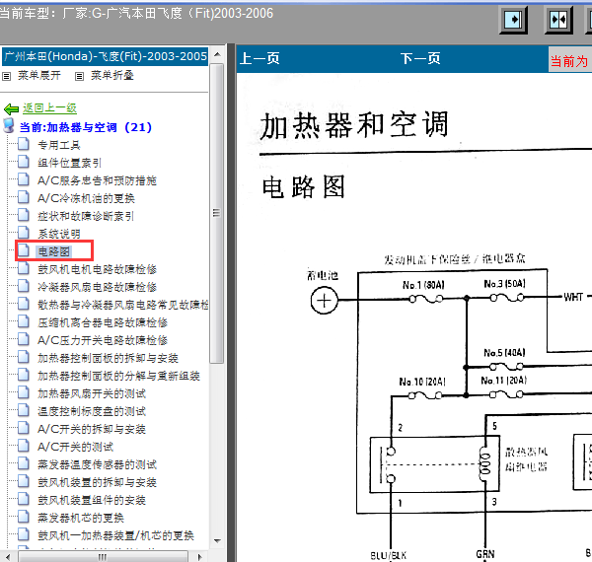The width and height of the screenshot is (592, 562).
Task: Click the page icon beside 压缩机离合器电路故障检修
Action: tap(24, 321)
